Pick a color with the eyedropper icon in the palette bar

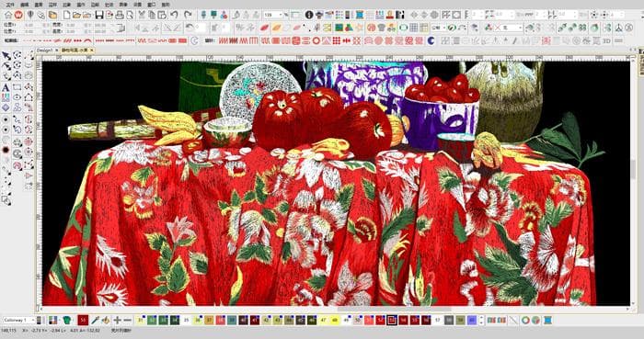(95, 320)
